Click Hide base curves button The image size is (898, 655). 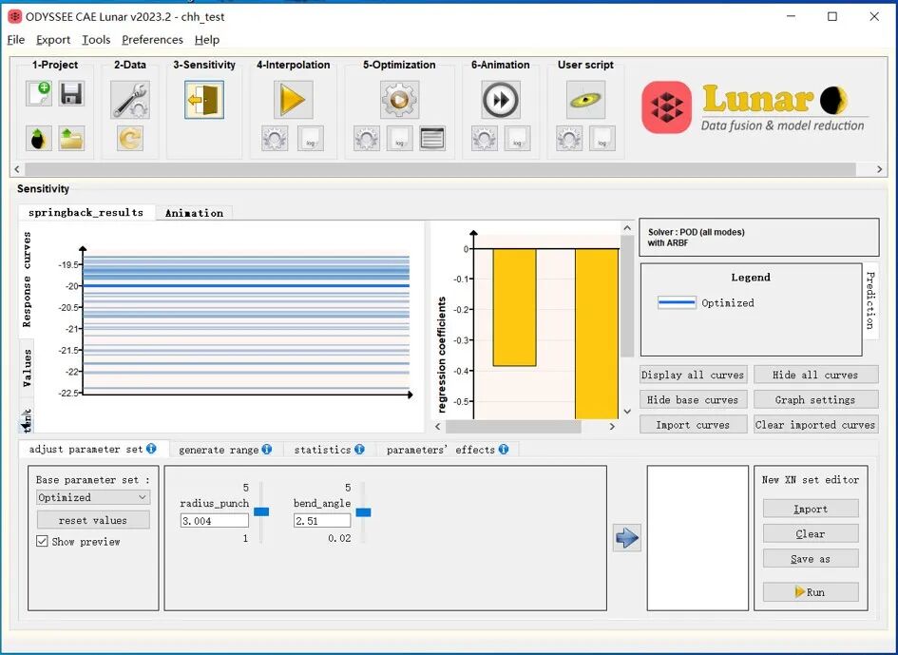pos(693,400)
